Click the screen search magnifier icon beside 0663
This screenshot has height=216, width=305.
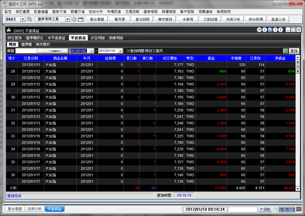pyautogui.click(x=29, y=19)
